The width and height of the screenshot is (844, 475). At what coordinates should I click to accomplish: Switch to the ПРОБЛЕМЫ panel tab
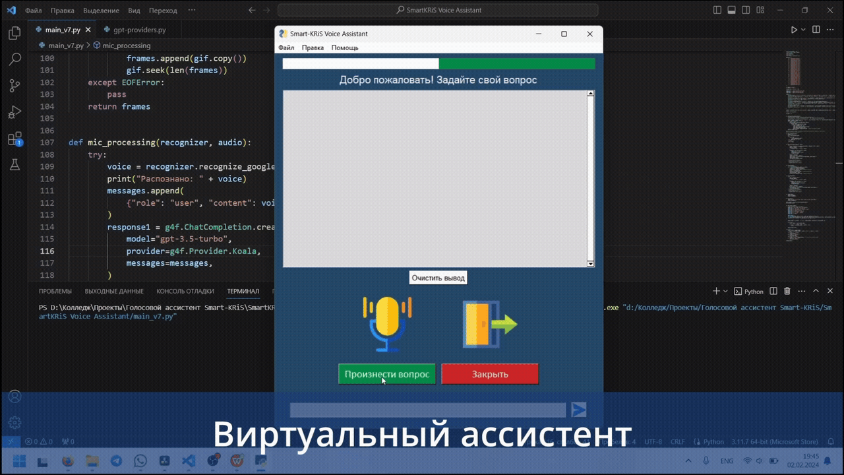pos(55,291)
